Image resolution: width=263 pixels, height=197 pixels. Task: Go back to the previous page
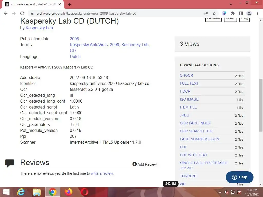(6, 13)
